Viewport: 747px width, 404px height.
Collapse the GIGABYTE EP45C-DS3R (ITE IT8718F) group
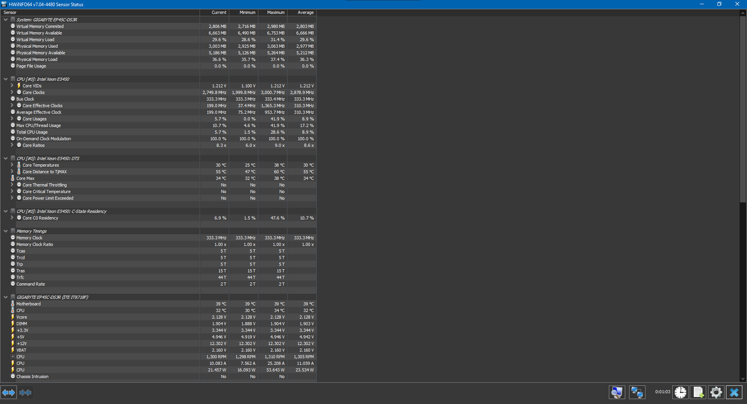5,297
